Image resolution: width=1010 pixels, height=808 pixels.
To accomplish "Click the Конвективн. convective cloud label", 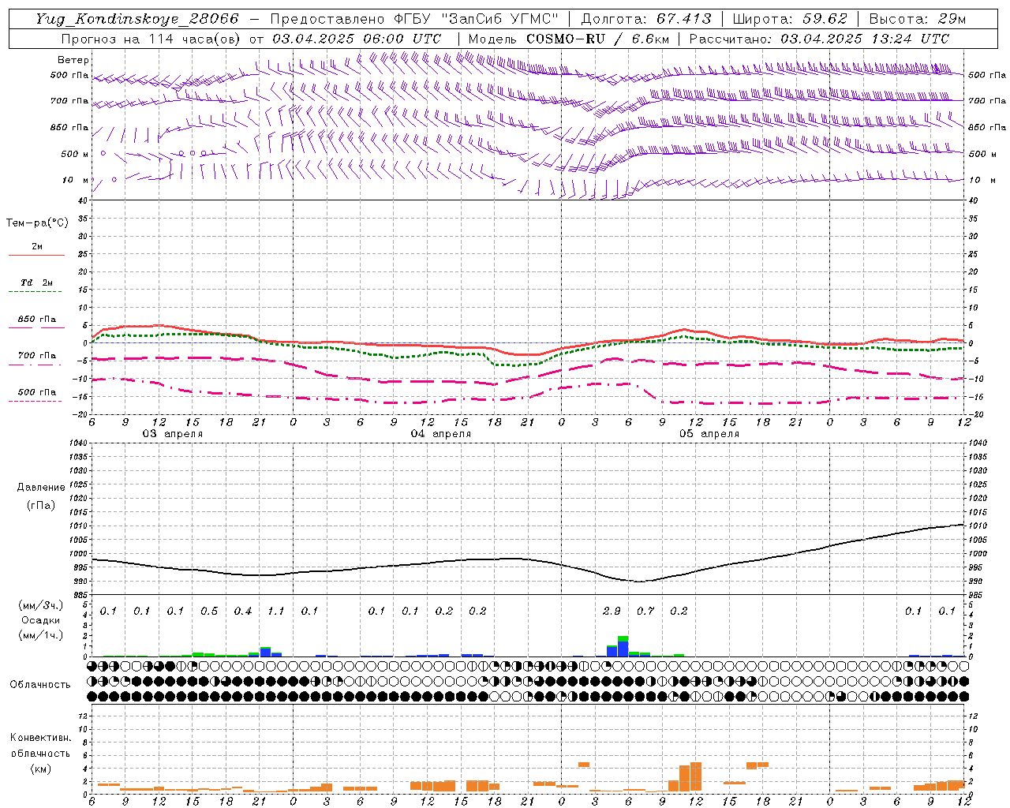I will 40,738.
